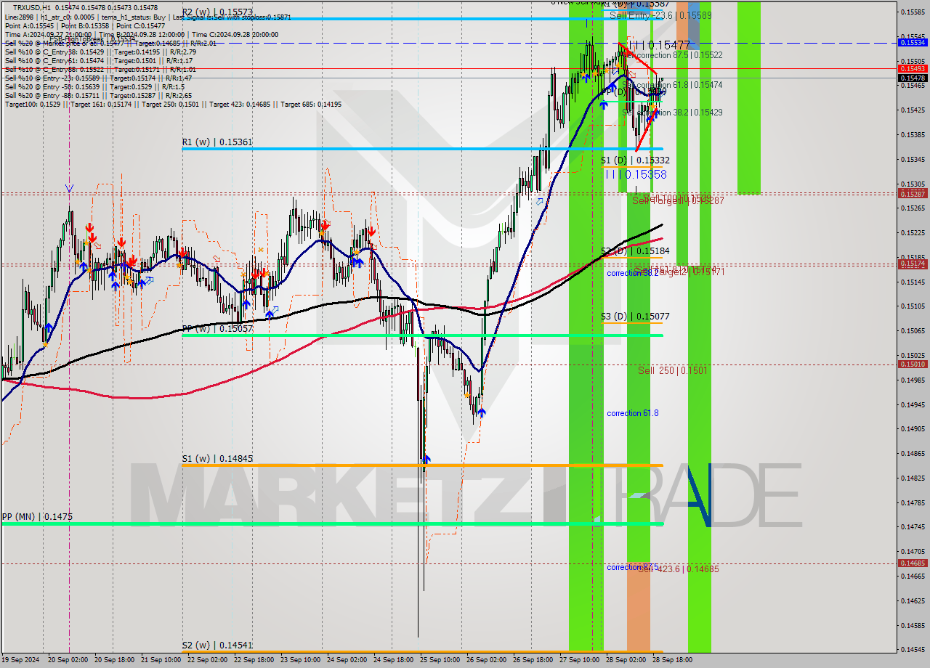Click the black current price tag 0.15478
This screenshot has height=668, width=930.
click(913, 78)
